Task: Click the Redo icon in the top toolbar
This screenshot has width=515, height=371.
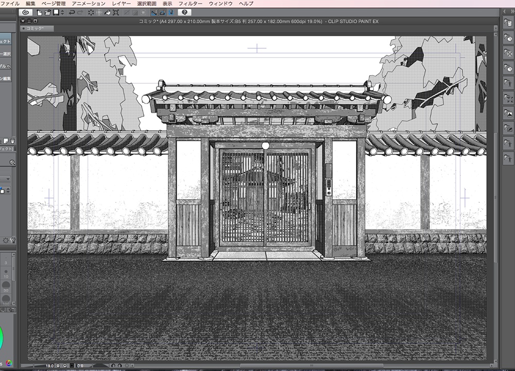Action: 80,12
